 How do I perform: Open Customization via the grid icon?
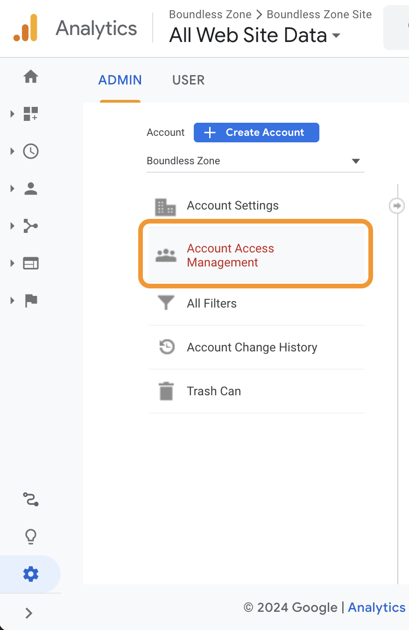click(30, 113)
